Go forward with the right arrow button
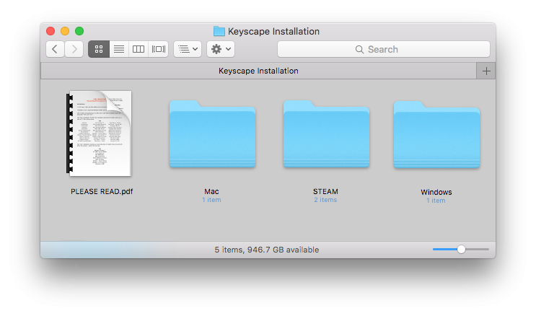 pyautogui.click(x=74, y=49)
